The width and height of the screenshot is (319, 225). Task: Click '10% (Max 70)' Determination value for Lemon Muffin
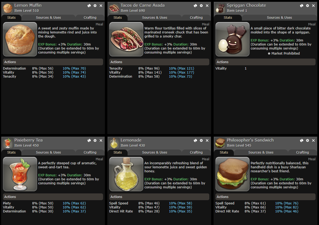74,68
